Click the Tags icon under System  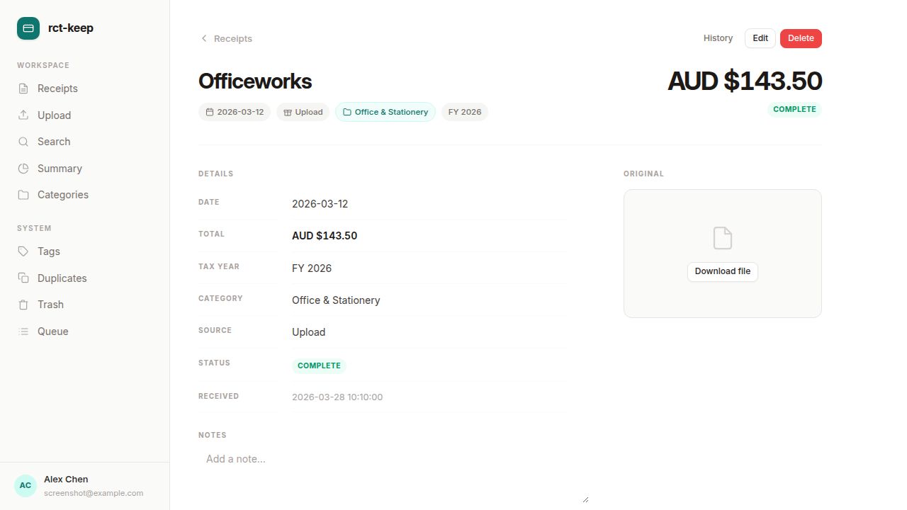25,251
